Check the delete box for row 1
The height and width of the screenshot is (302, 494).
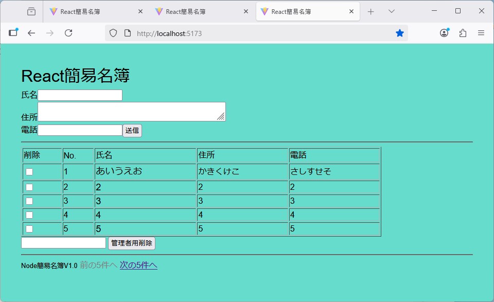(29, 172)
